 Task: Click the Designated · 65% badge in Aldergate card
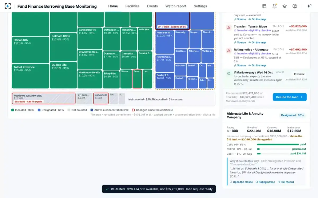tap(293, 115)
